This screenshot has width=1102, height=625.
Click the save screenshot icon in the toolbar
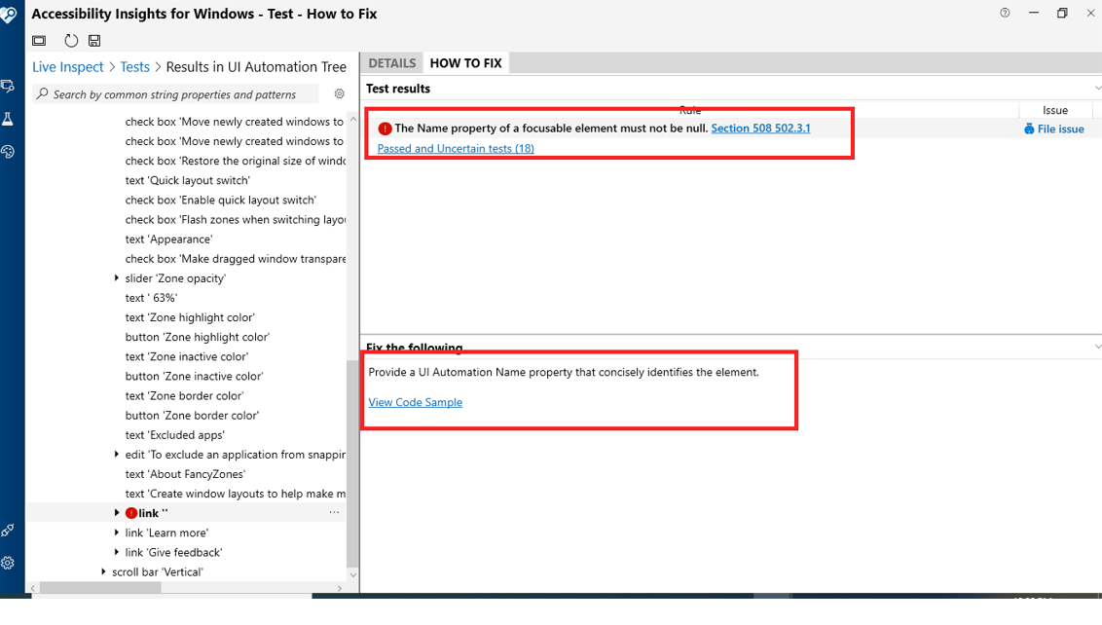[x=93, y=40]
